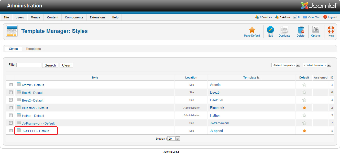
Task: Check the Atomic - Default checkbox
Action: click(x=11, y=85)
